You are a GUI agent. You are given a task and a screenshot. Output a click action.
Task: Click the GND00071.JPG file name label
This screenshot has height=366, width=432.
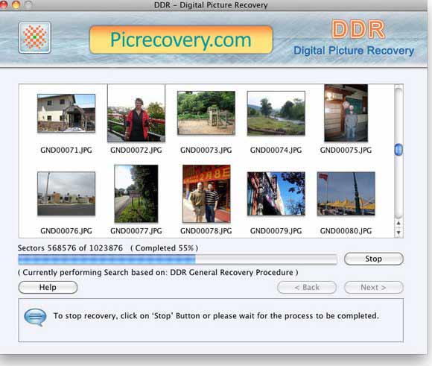(x=66, y=150)
